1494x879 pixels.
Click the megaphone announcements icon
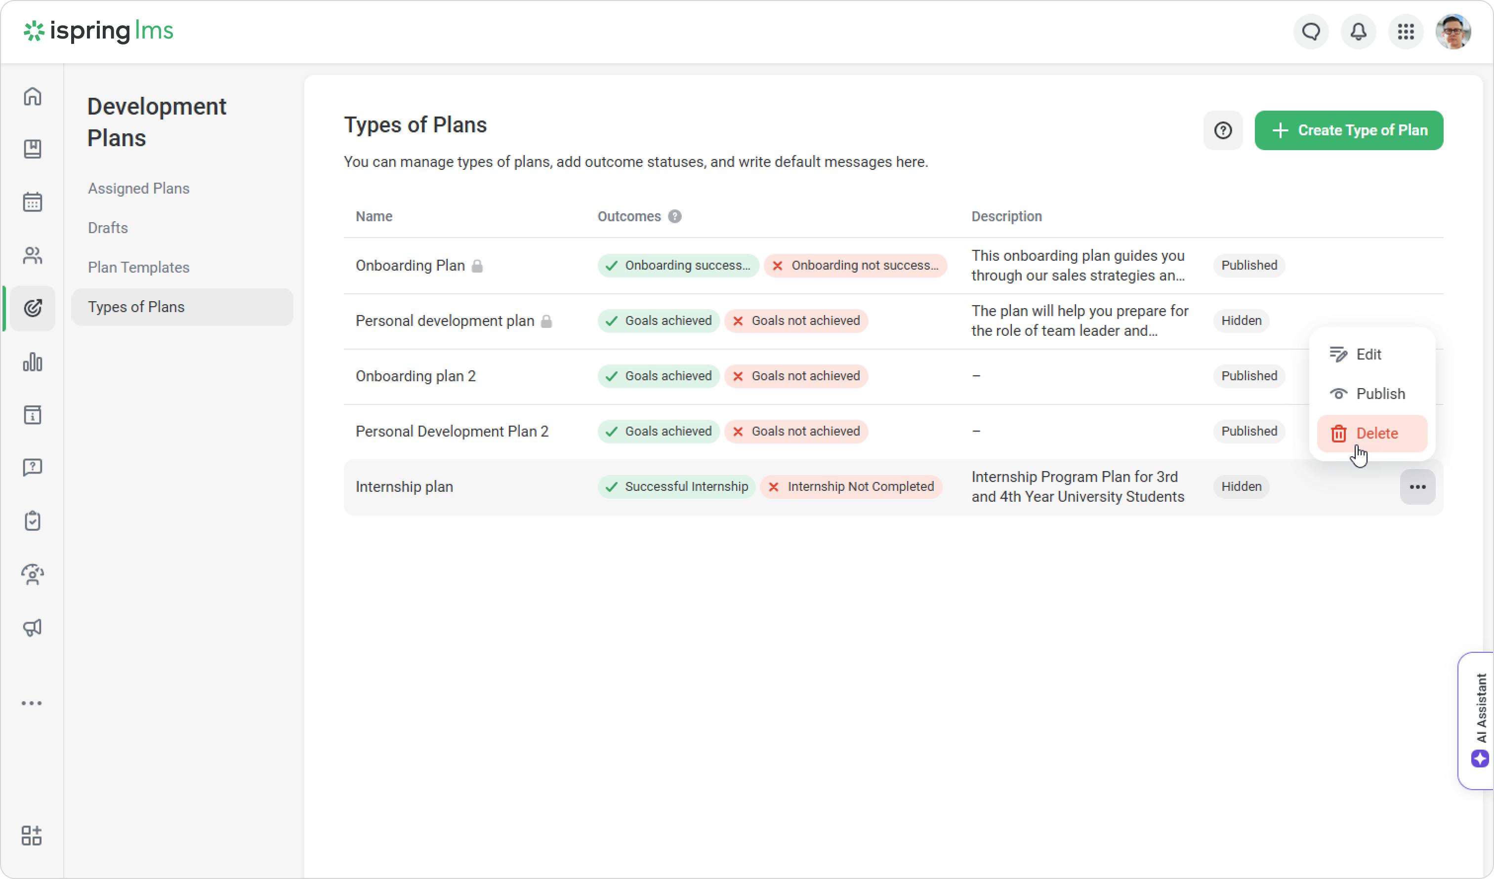[x=33, y=628]
